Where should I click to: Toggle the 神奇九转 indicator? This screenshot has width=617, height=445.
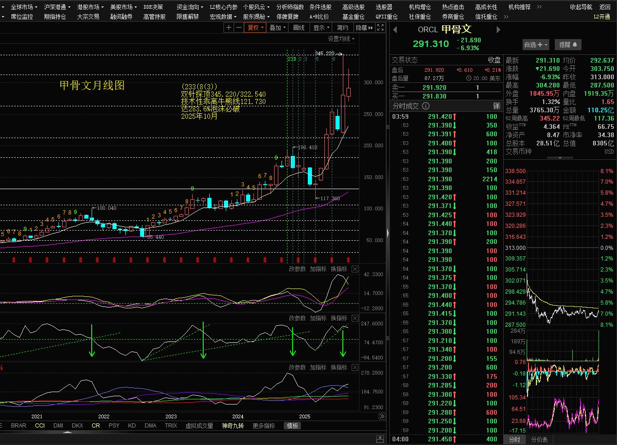pos(233,426)
